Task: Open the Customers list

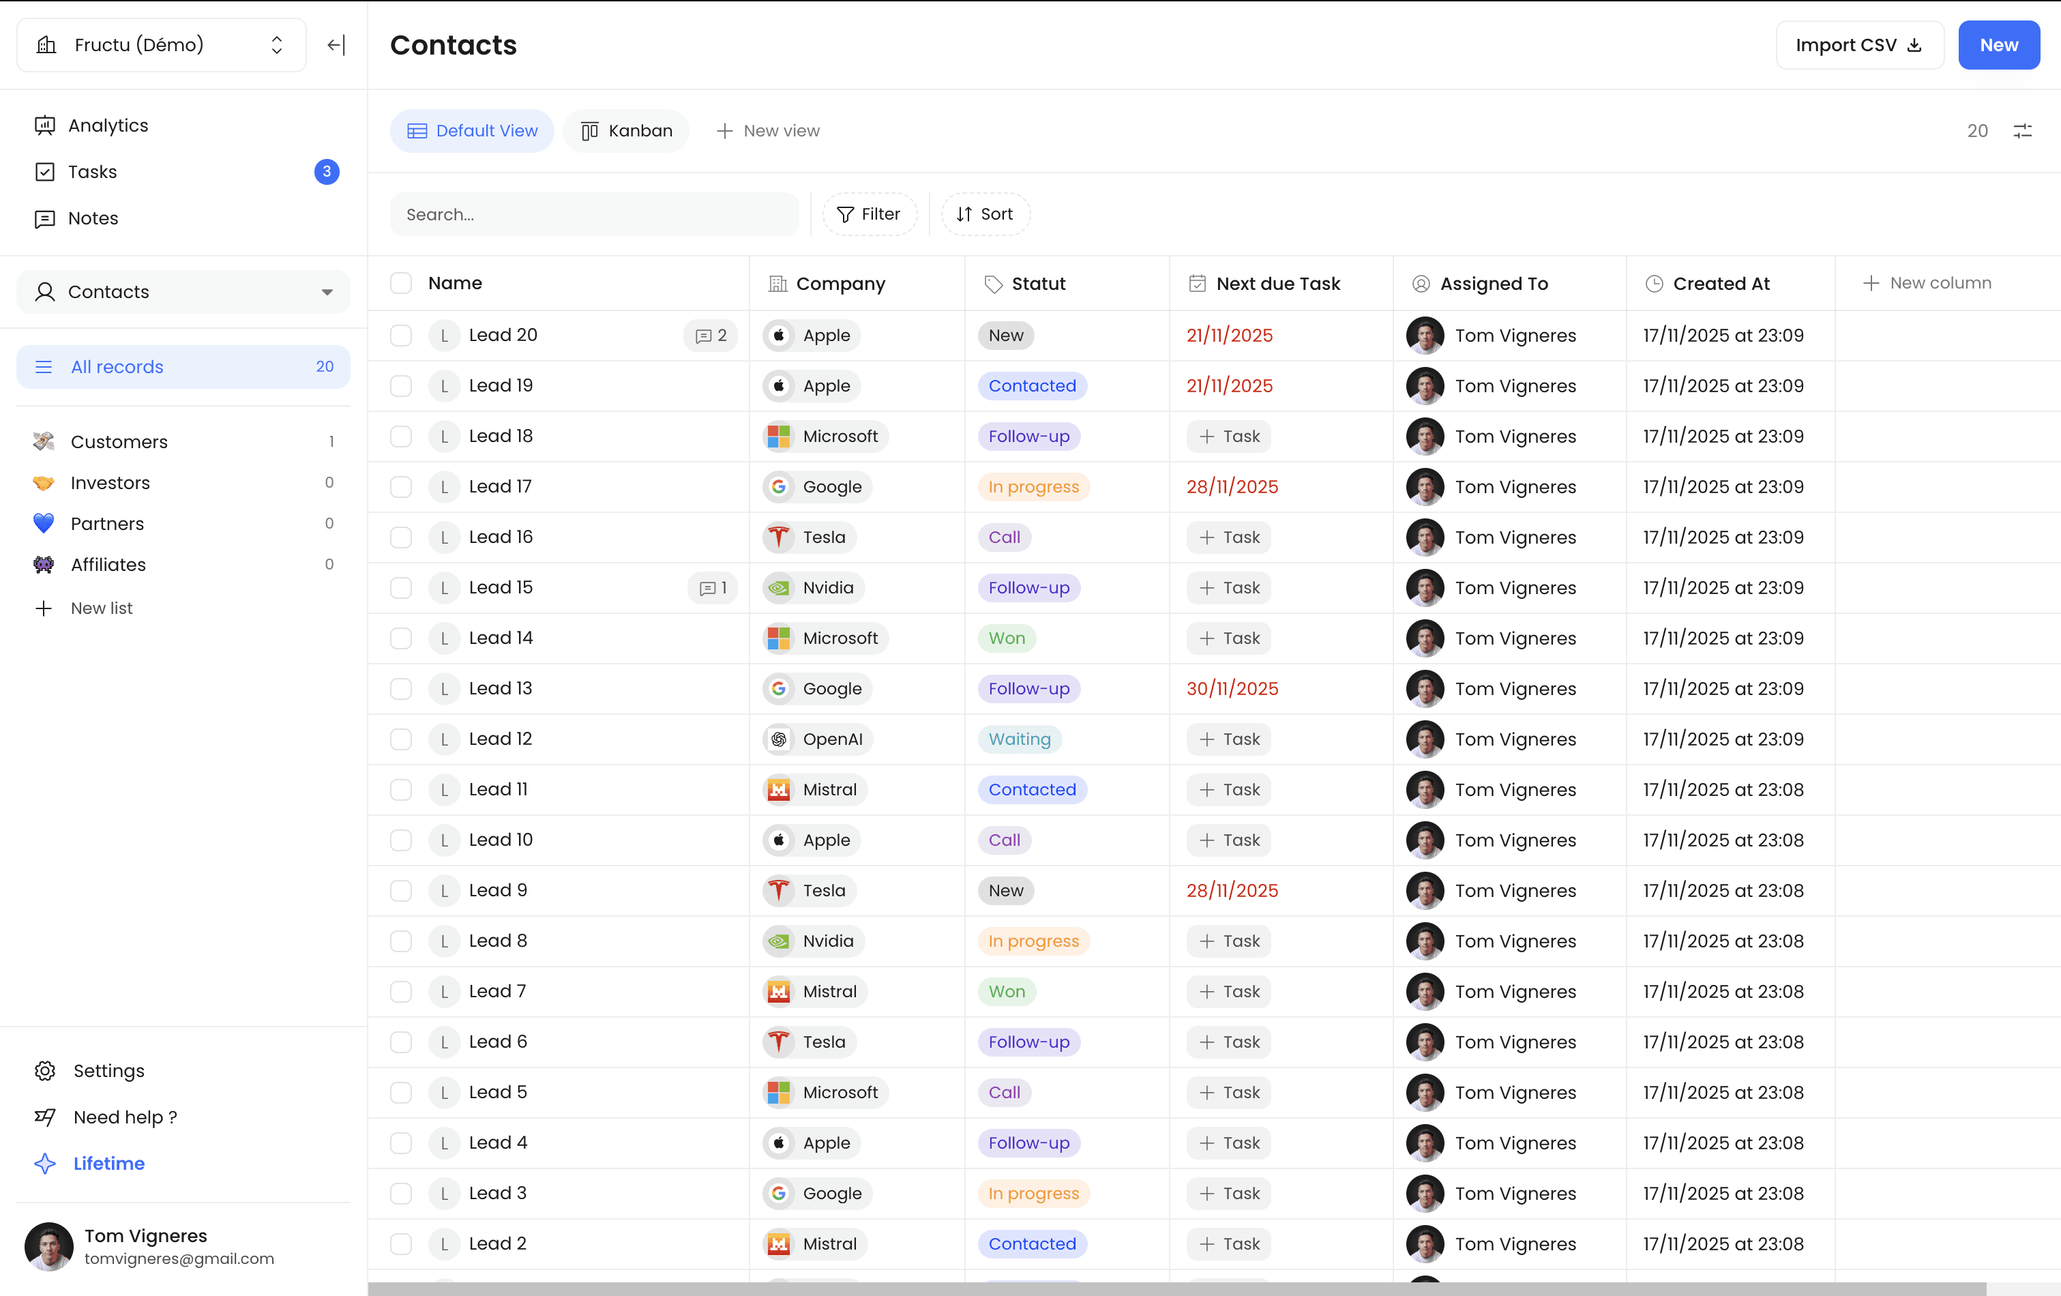Action: (x=119, y=442)
